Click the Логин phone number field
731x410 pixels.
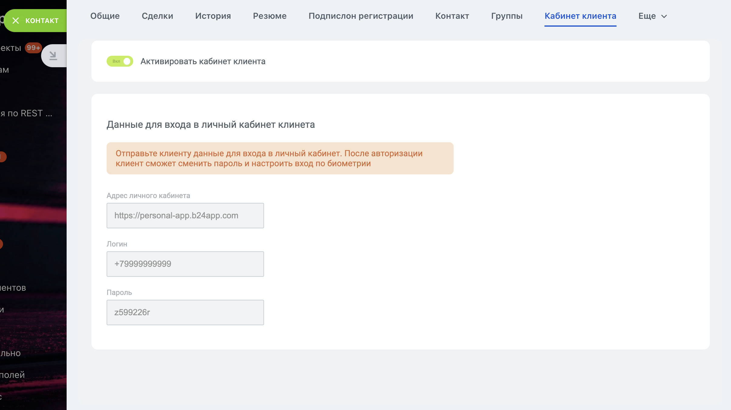click(x=185, y=264)
